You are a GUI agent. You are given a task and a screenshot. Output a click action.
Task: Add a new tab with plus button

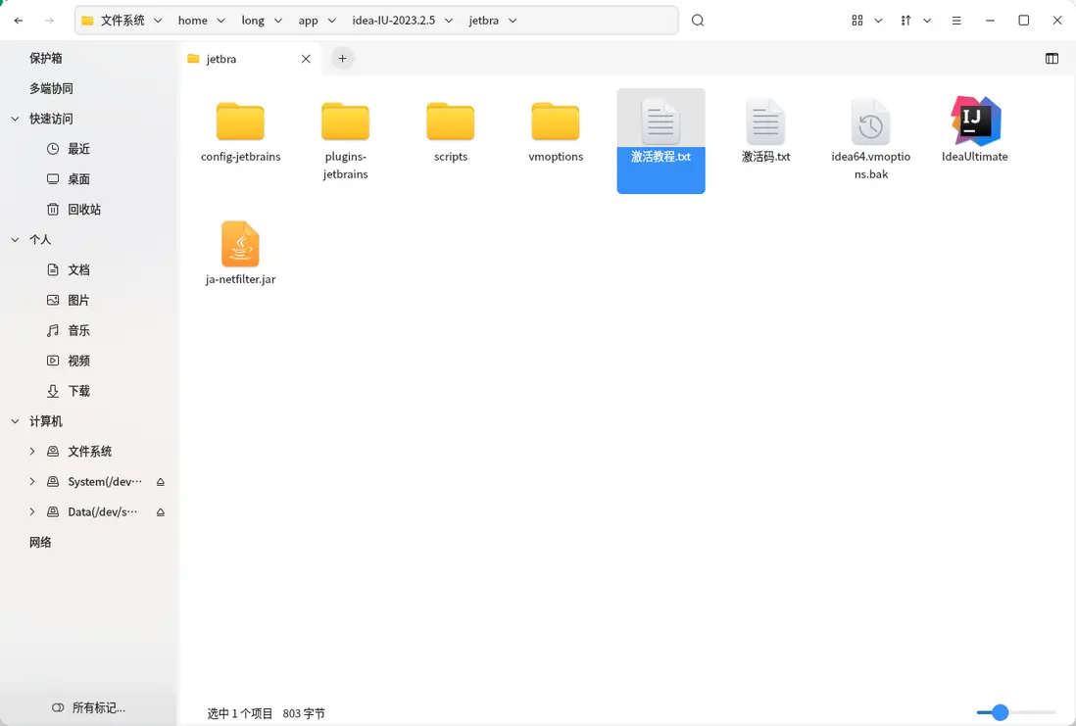342,59
